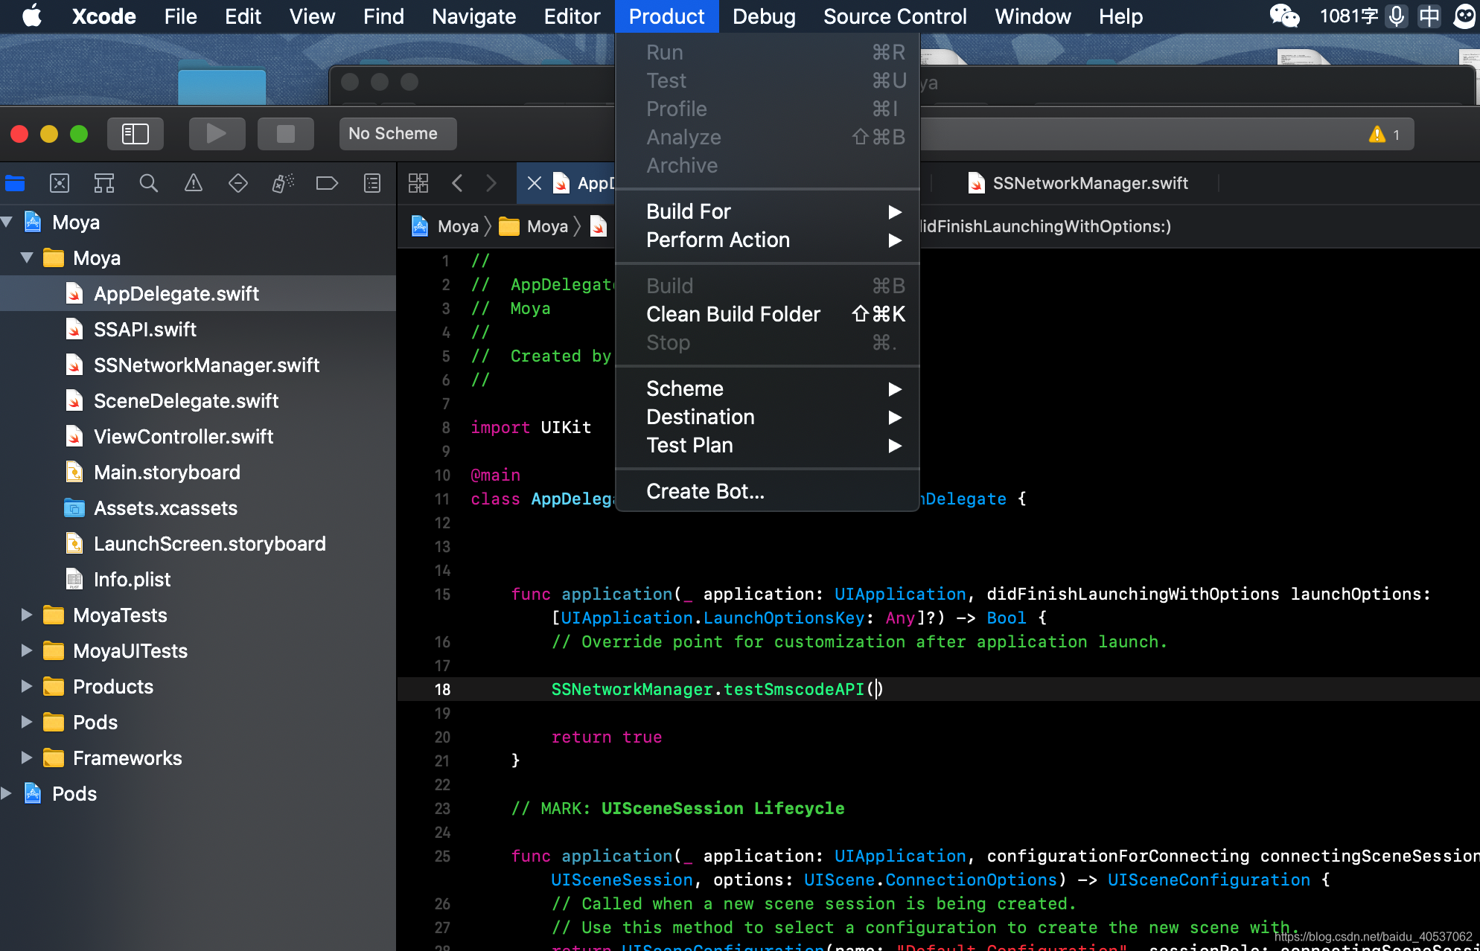This screenshot has width=1480, height=951.
Task: Click the back navigation arrow button
Action: pyautogui.click(x=456, y=183)
